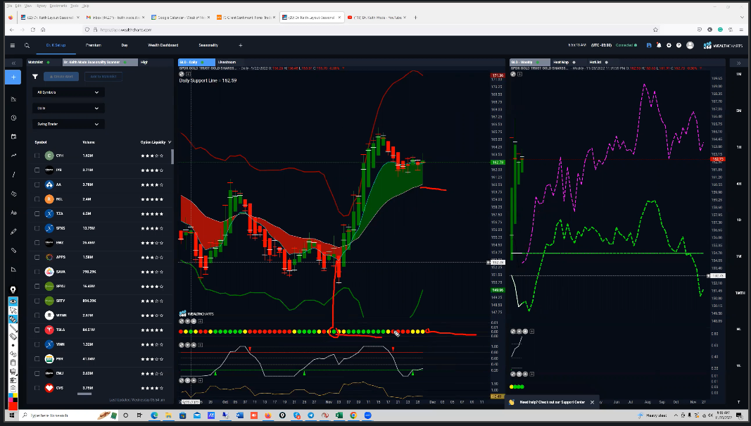The height and width of the screenshot is (426, 751).
Task: Pick the cyan color swatch
Action: (x=11, y=396)
